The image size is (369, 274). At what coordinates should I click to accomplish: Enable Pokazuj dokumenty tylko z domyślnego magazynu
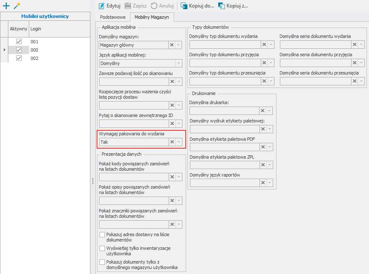[102, 262]
